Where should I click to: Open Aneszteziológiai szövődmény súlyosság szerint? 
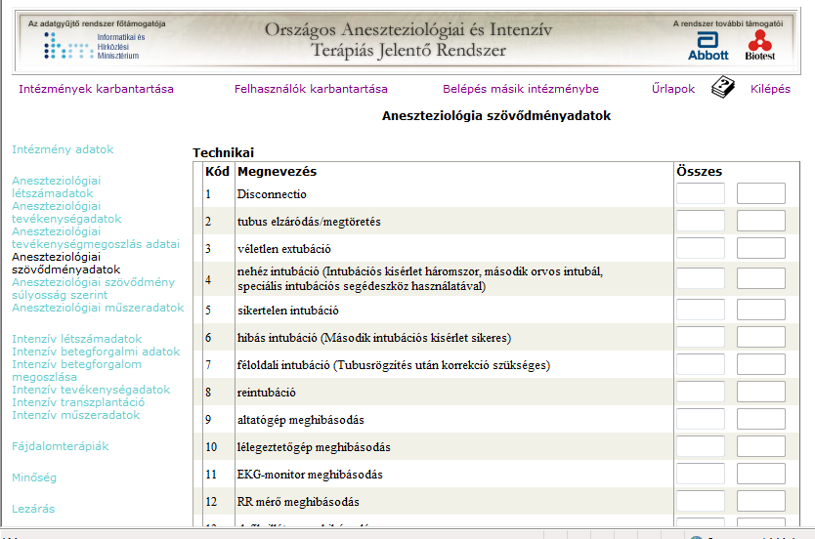94,289
